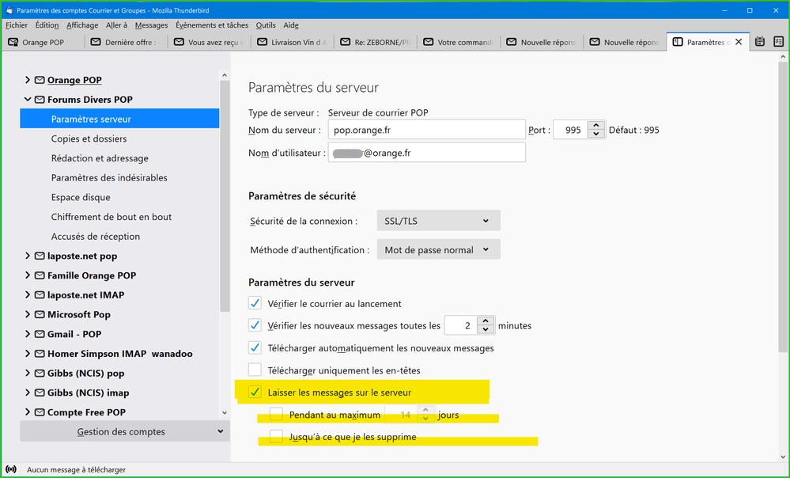
Task: Increase the Port number
Action: (596, 126)
